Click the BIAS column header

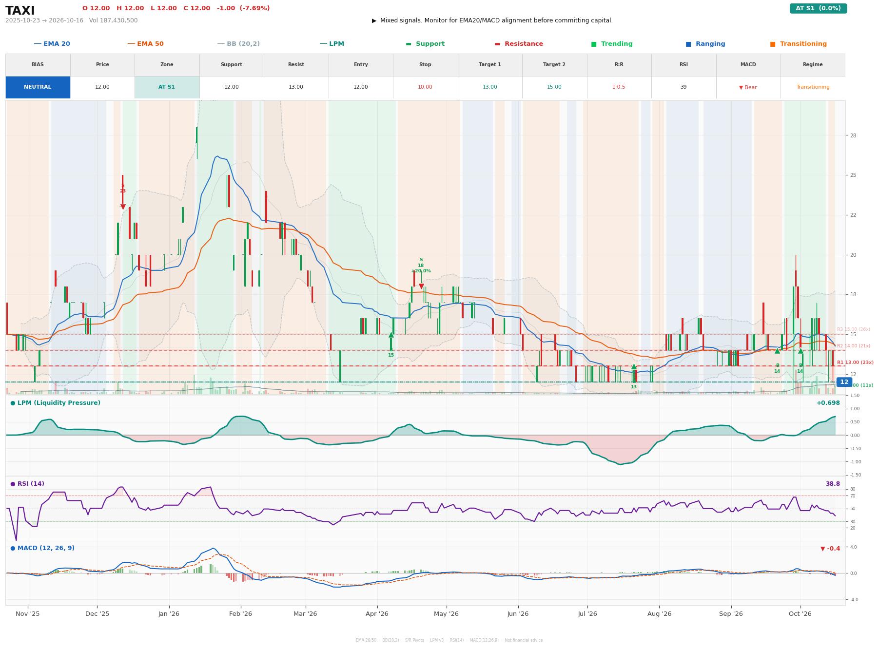[38, 65]
